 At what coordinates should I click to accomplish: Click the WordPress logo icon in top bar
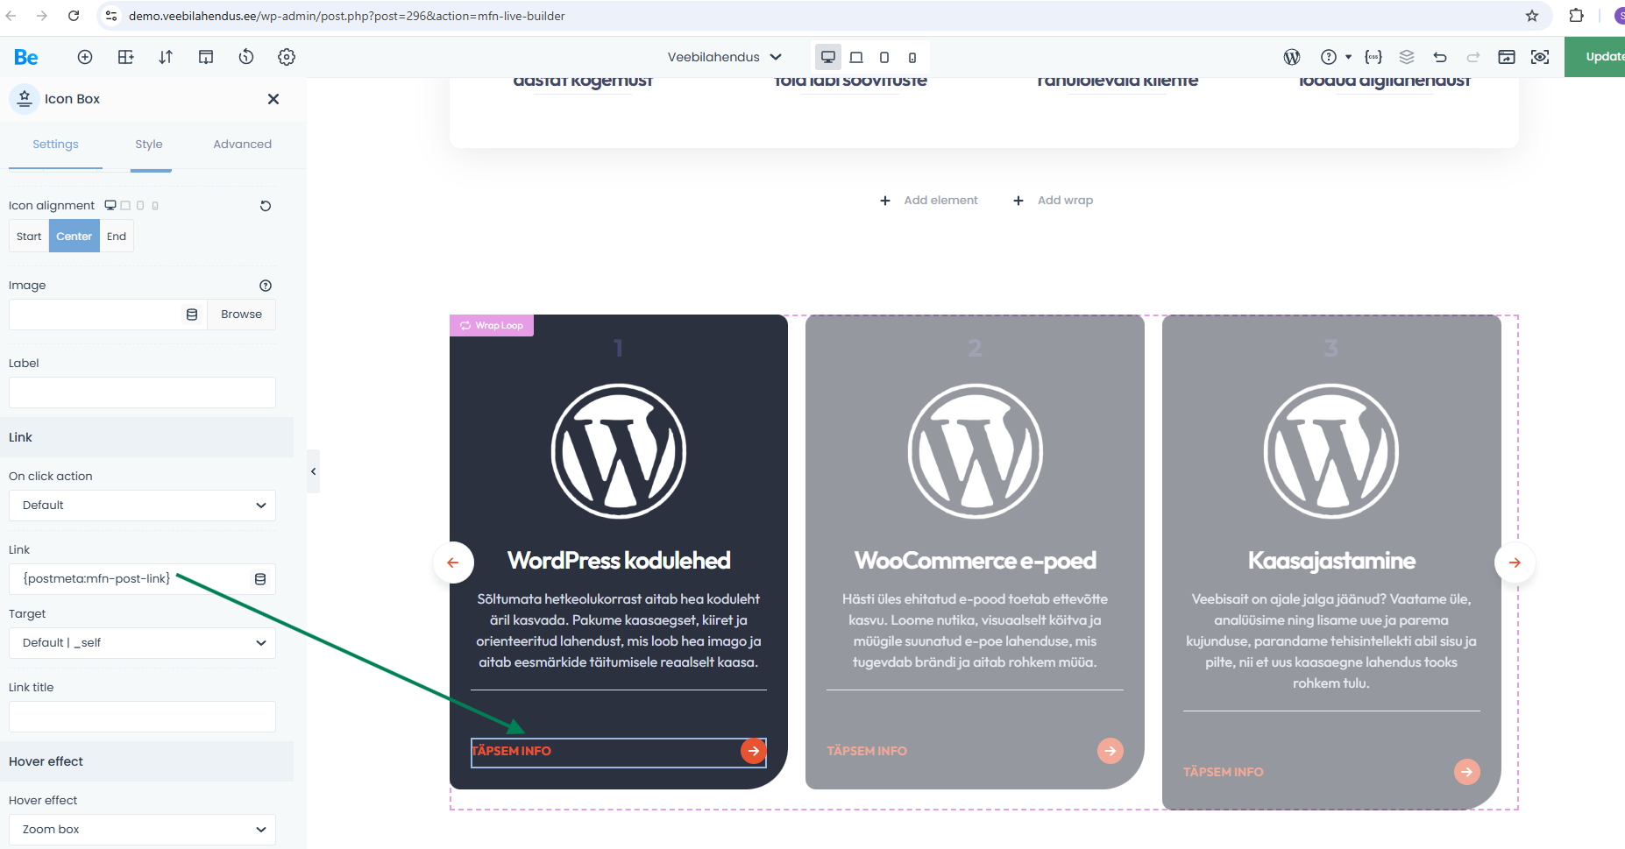1291,57
